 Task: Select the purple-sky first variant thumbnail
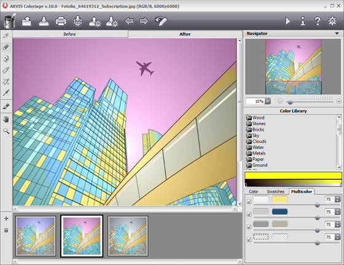[36, 236]
